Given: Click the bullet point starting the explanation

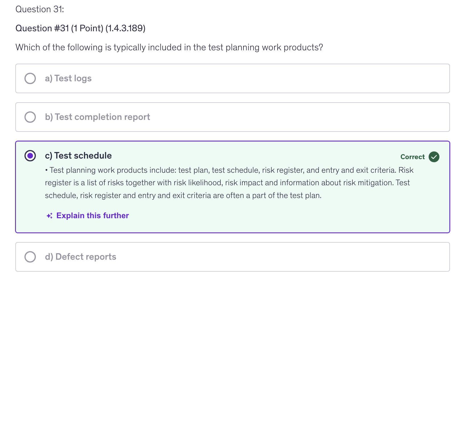Looking at the screenshot, I should click(46, 170).
